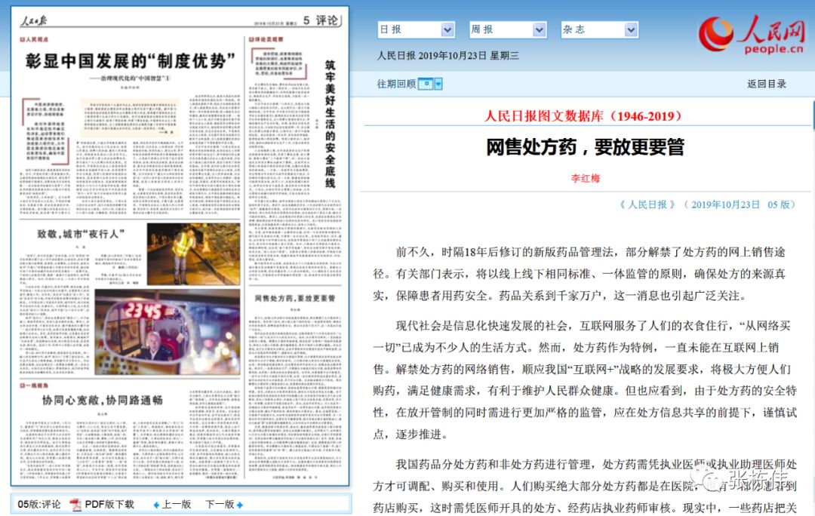
Task: Select 协同心宽敞,协同路通畅 article on page image
Action: pyautogui.click(x=103, y=400)
